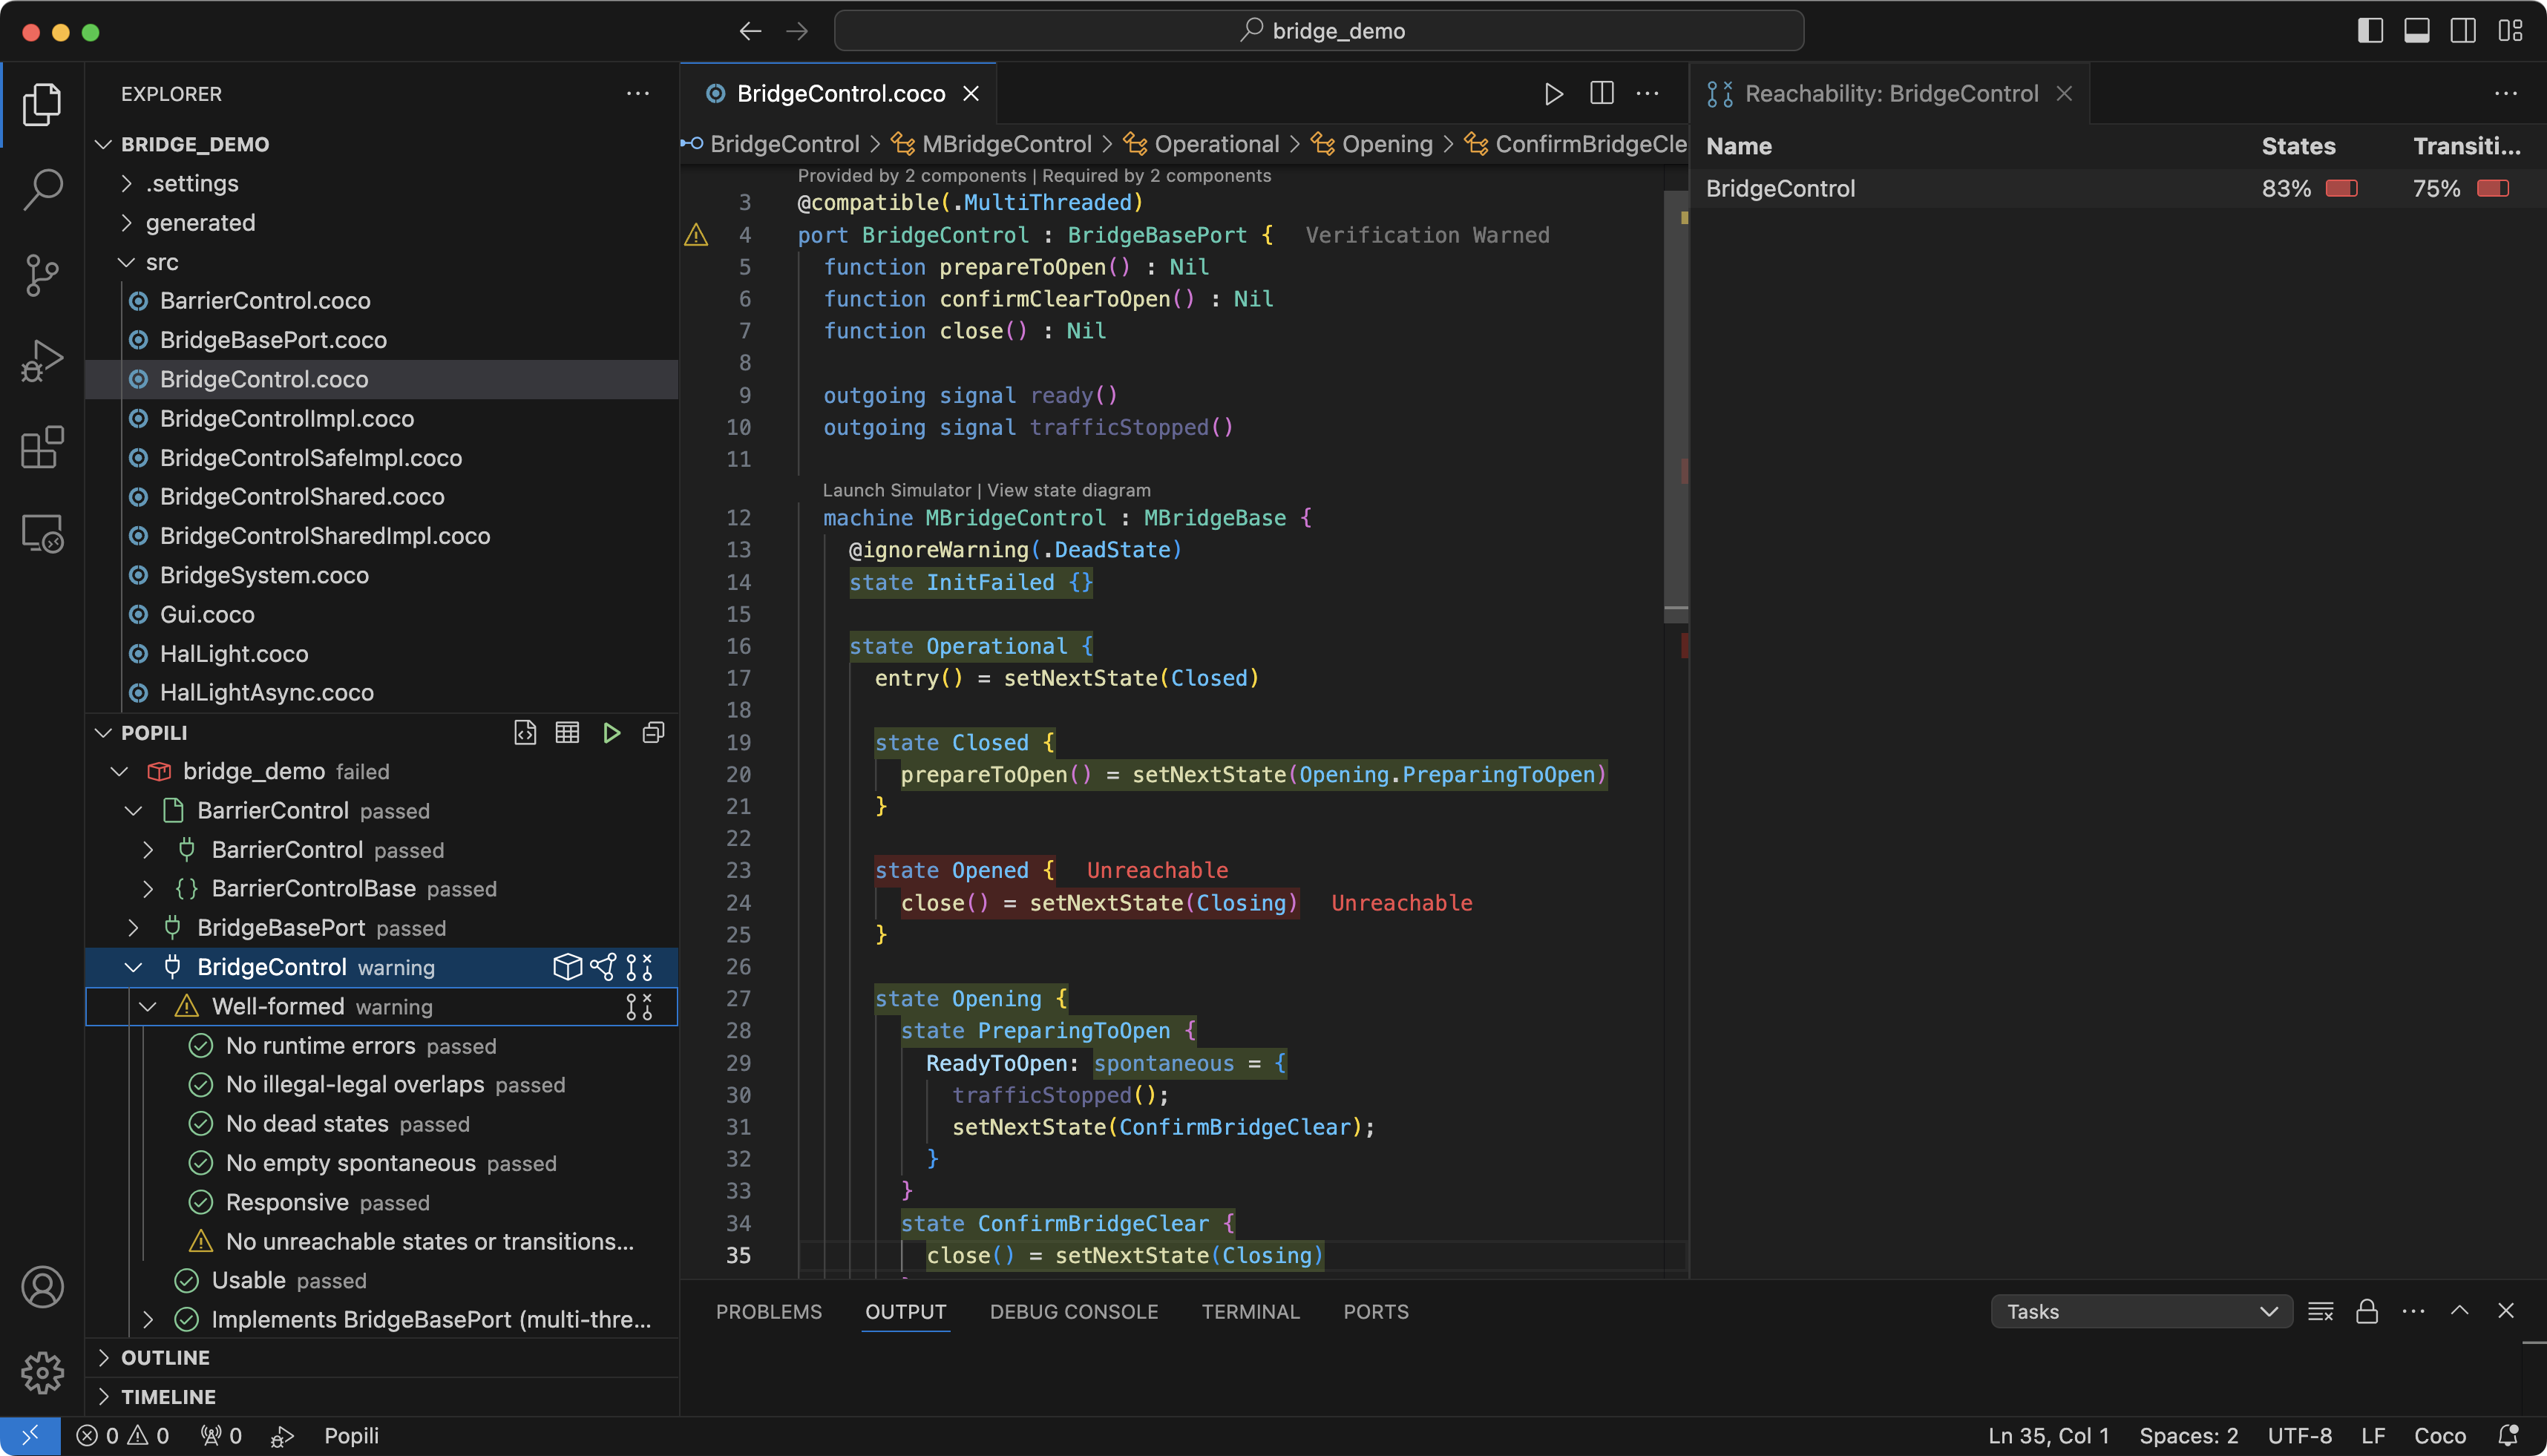Screen dimensions: 2547x1456
Task: Click the Go Forward arrow in title bar
Action: [797, 32]
